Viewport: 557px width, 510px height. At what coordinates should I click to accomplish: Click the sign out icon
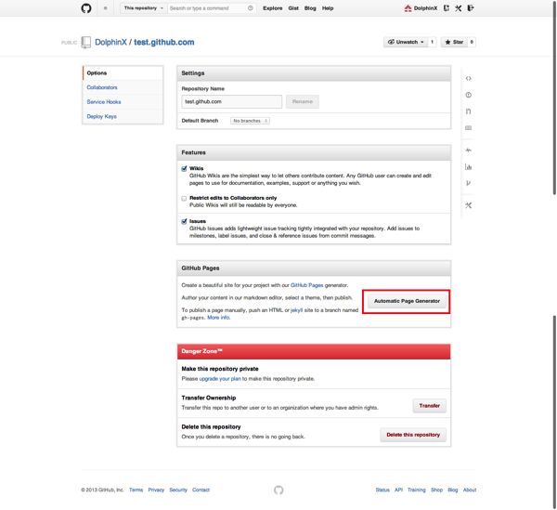(471, 7)
